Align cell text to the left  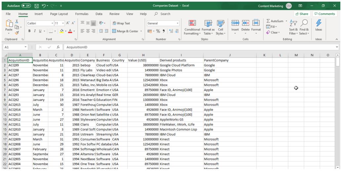click(83, 31)
